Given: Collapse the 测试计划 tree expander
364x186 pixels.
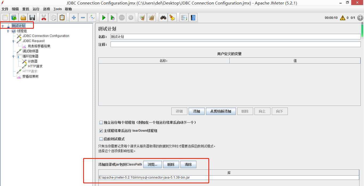Looking at the screenshot, I should [x=3, y=26].
